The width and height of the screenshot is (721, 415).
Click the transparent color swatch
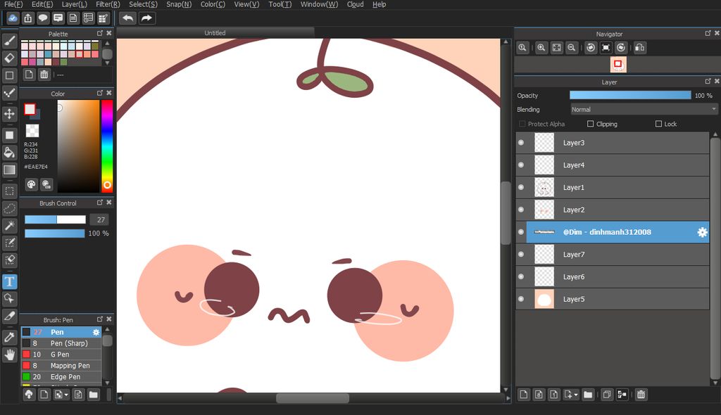(x=32, y=131)
